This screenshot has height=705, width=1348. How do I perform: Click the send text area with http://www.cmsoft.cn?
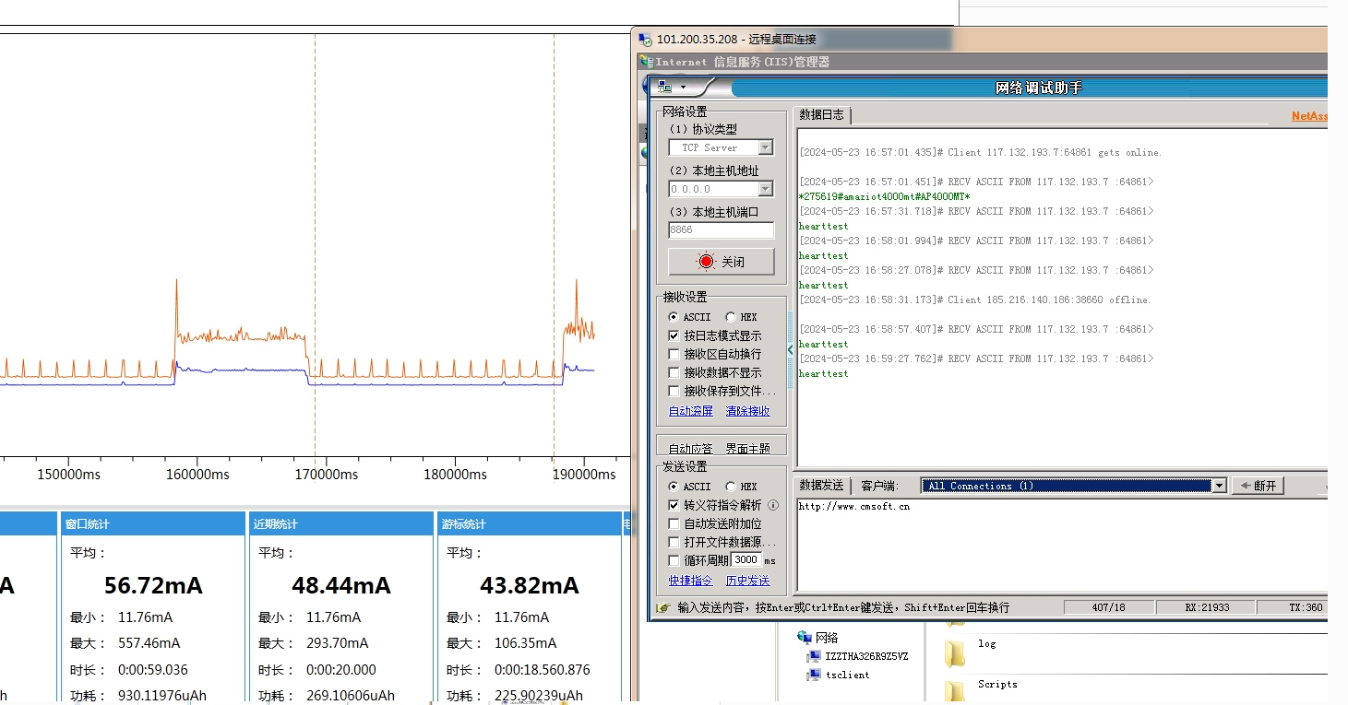pyautogui.click(x=1061, y=544)
